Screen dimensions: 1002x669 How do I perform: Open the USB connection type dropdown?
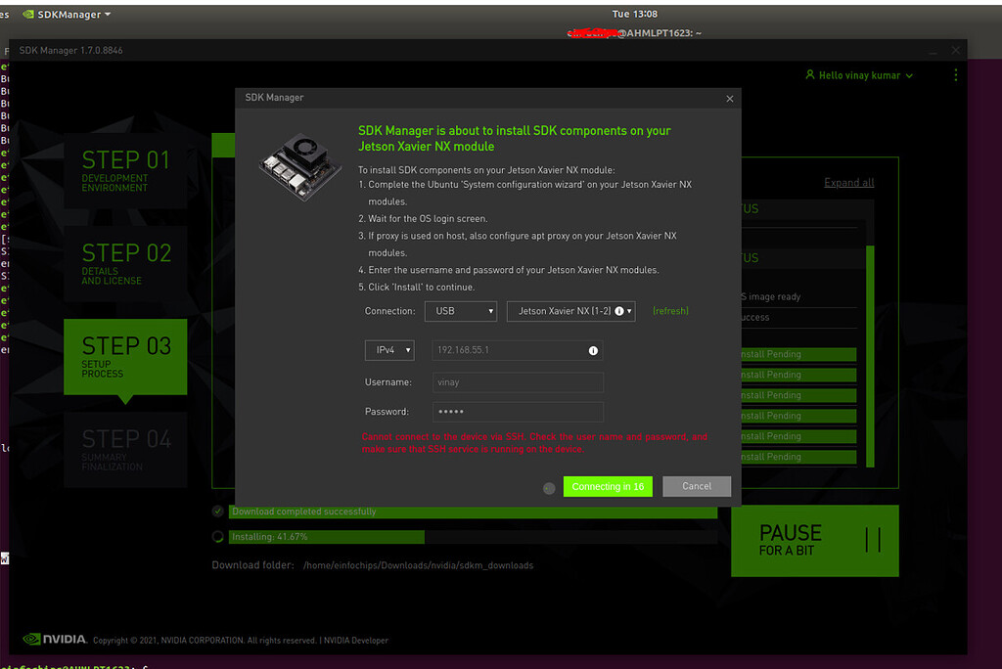coord(460,311)
